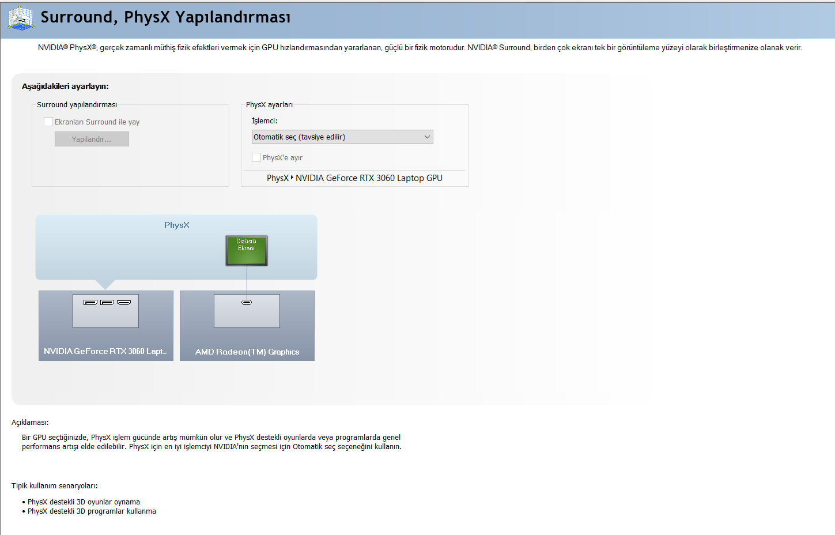Click the 'Yapılandır...' button
Image resolution: width=835 pixels, height=535 pixels.
point(92,139)
